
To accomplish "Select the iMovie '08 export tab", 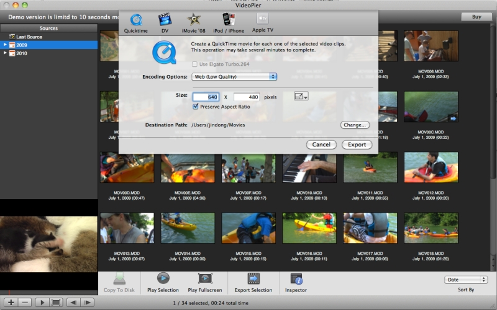I will pyautogui.click(x=193, y=23).
